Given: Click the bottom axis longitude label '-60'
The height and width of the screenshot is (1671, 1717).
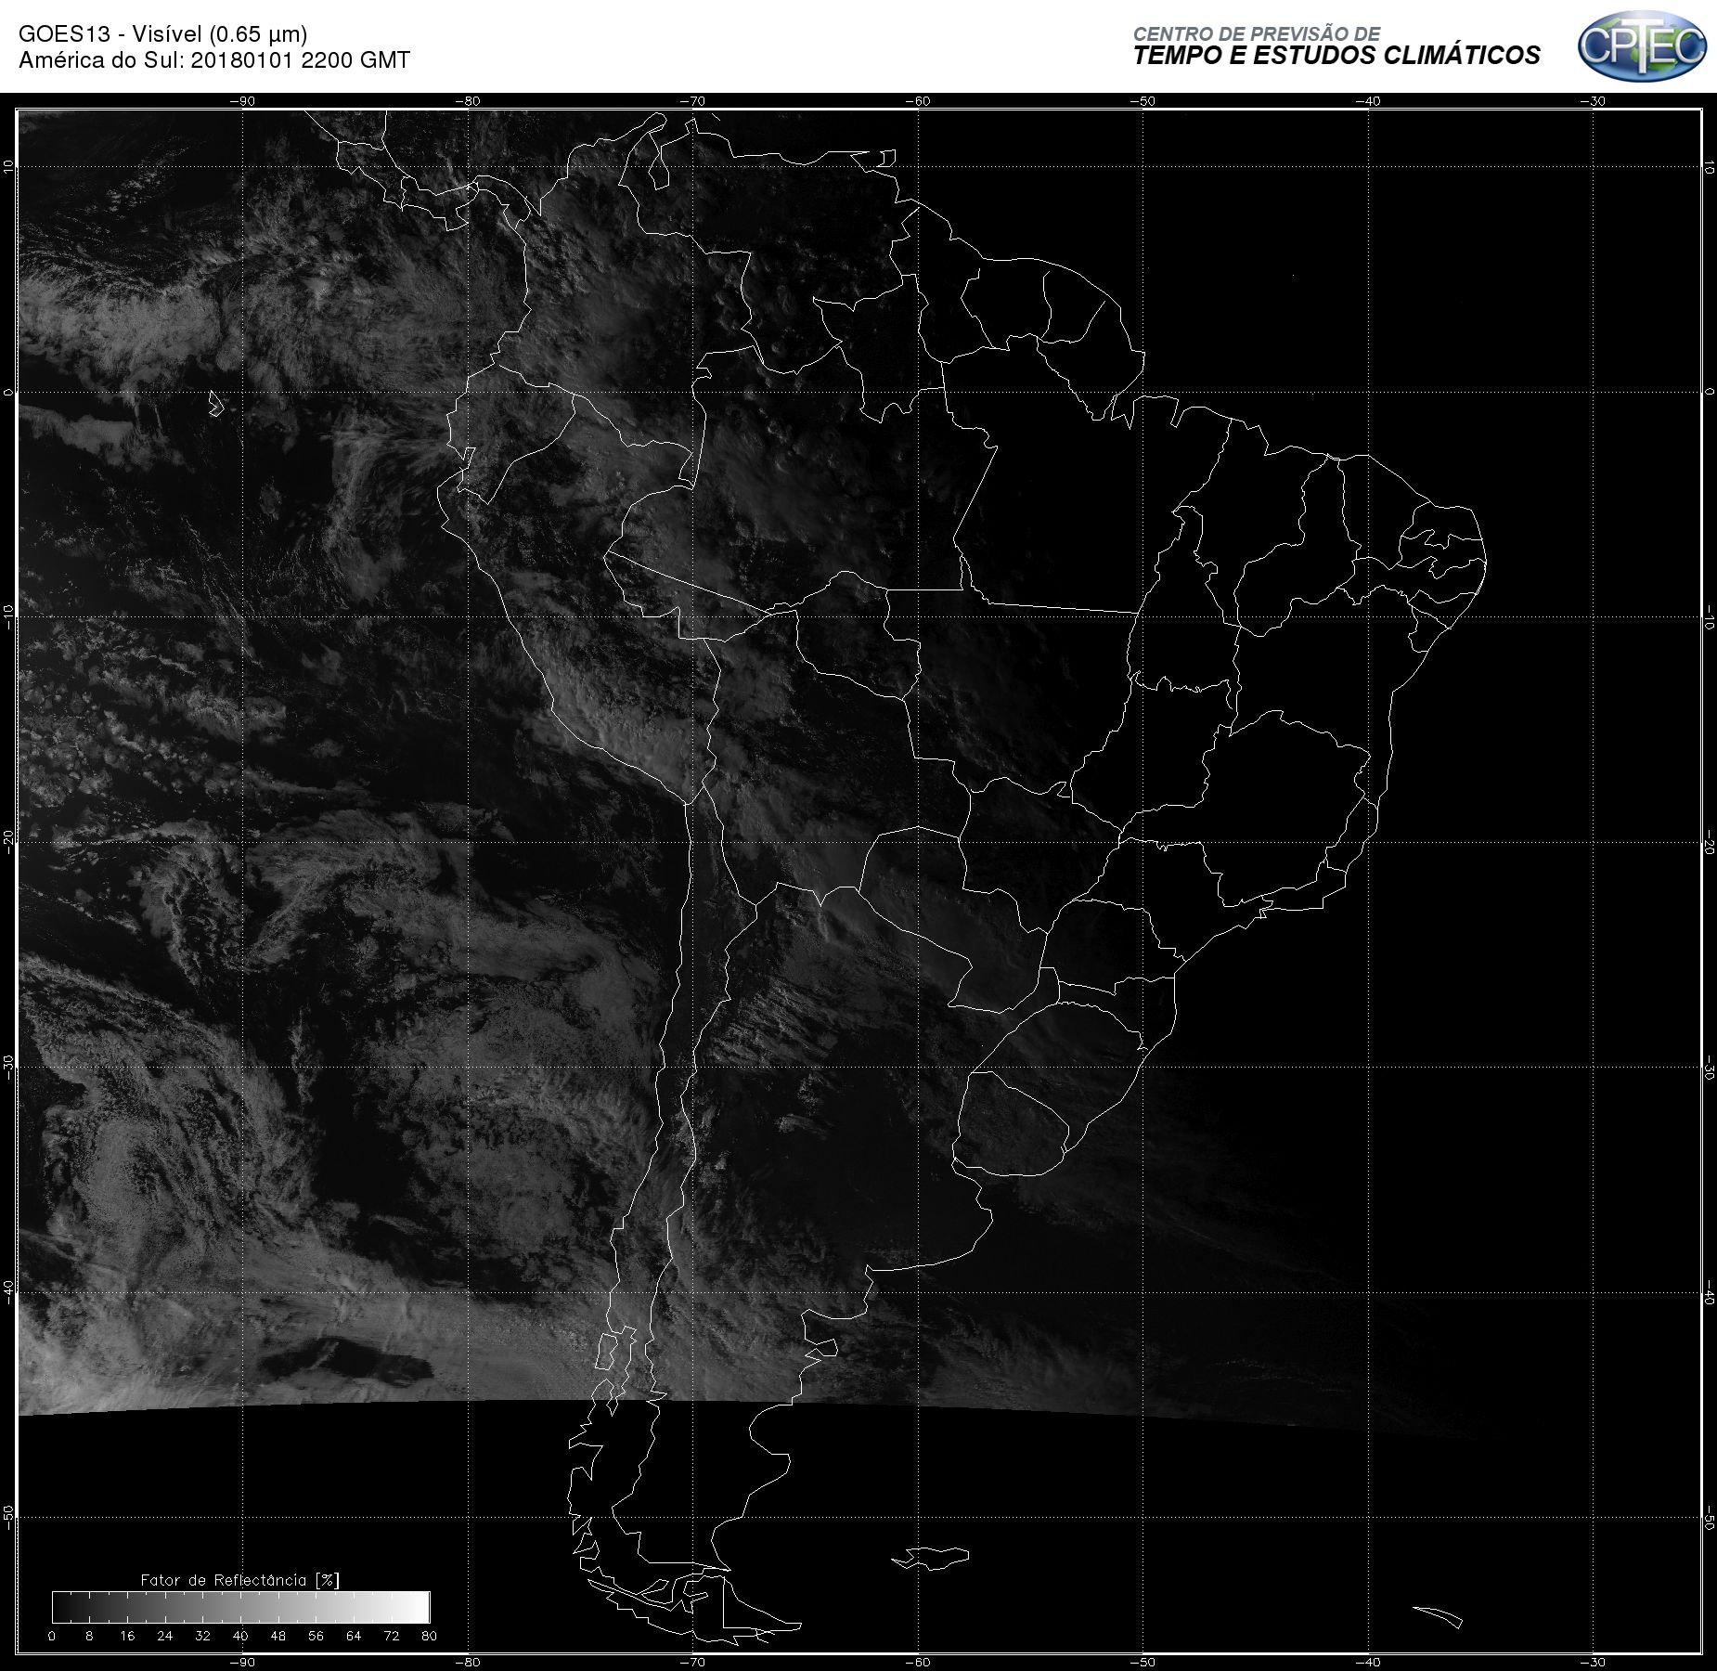Looking at the screenshot, I should 917,1662.
